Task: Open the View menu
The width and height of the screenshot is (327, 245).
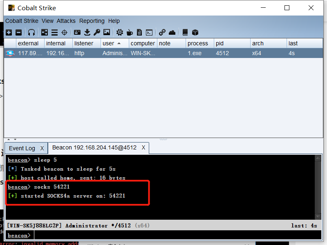Action: [x=47, y=21]
